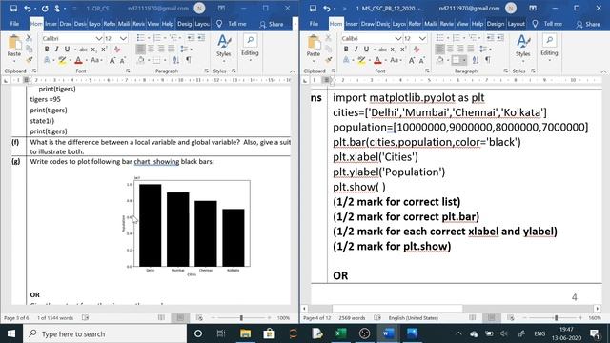Apply yellow highlight color in right window

pos(361,60)
